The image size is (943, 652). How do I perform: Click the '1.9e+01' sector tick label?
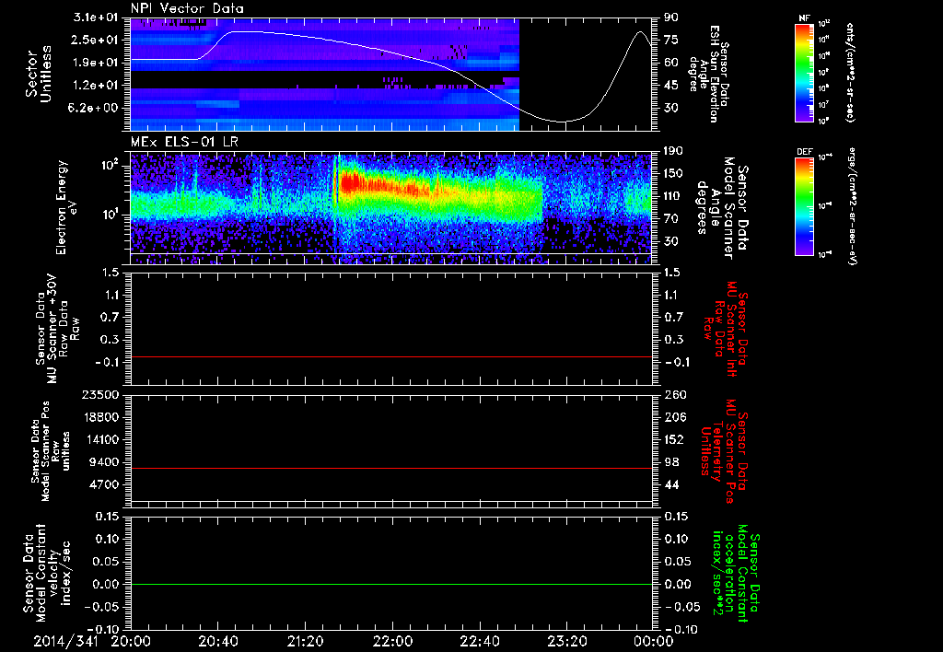pos(95,63)
